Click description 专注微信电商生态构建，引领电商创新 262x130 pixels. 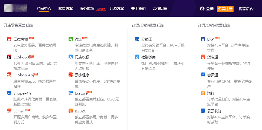pos(96,48)
